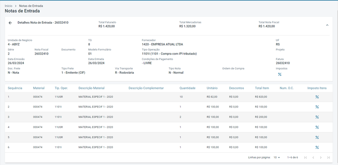Click operation type 11USR in sequence 4 row
338x165 pixels.
click(x=59, y=127)
